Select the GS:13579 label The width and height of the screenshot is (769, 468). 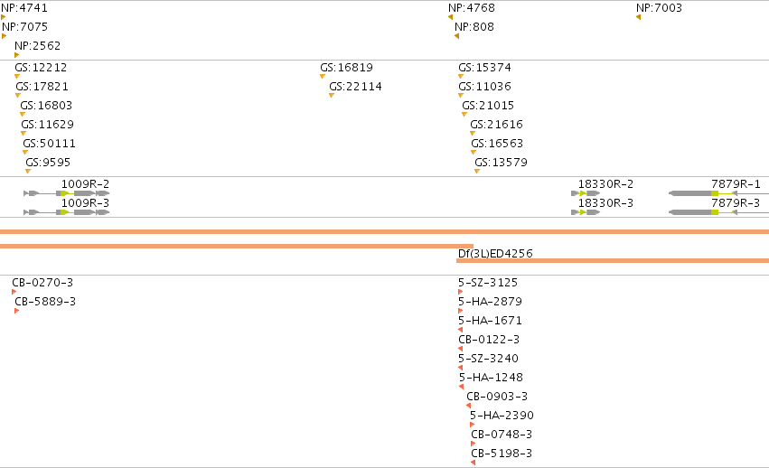[x=502, y=163]
